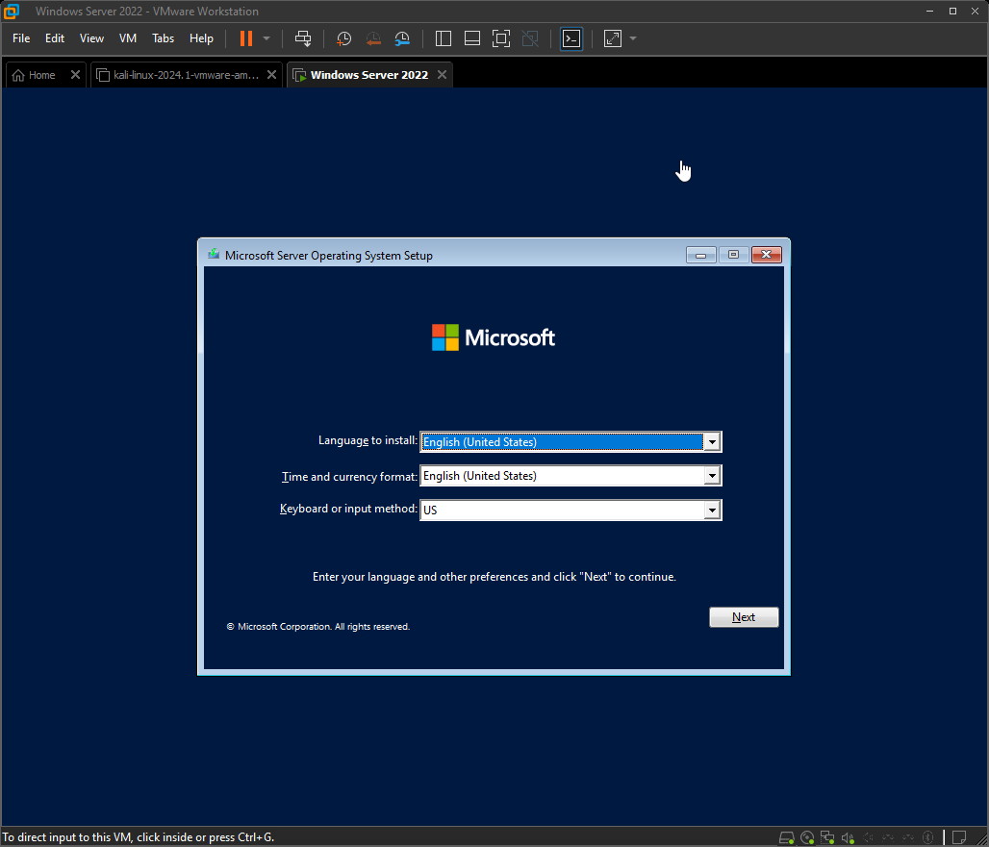Close the Windows Server 2022 tab
Screen dimensions: 989x847
(x=443, y=75)
